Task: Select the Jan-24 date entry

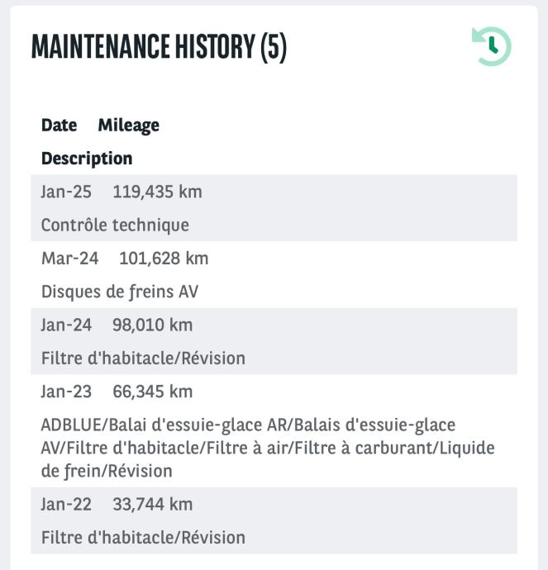Action: [66, 325]
